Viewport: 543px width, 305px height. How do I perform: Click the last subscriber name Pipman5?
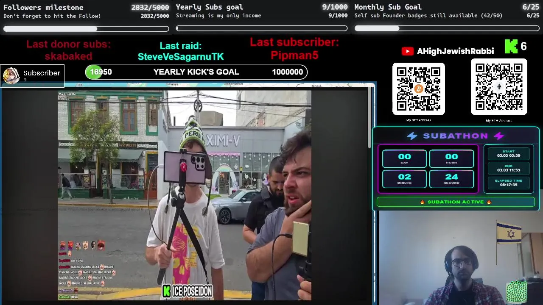point(294,55)
